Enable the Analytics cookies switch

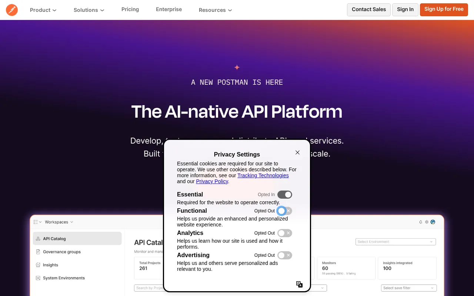point(285,233)
